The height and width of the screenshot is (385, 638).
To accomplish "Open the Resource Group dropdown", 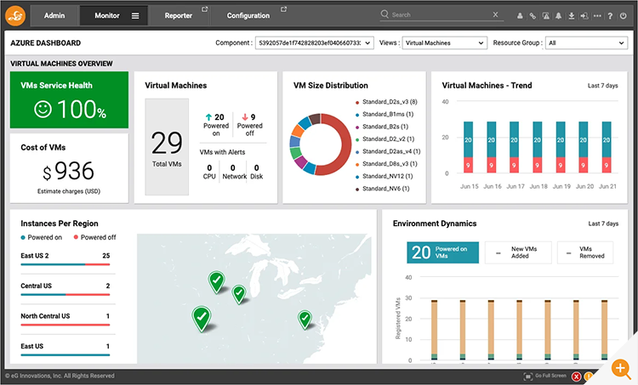I will (x=585, y=42).
